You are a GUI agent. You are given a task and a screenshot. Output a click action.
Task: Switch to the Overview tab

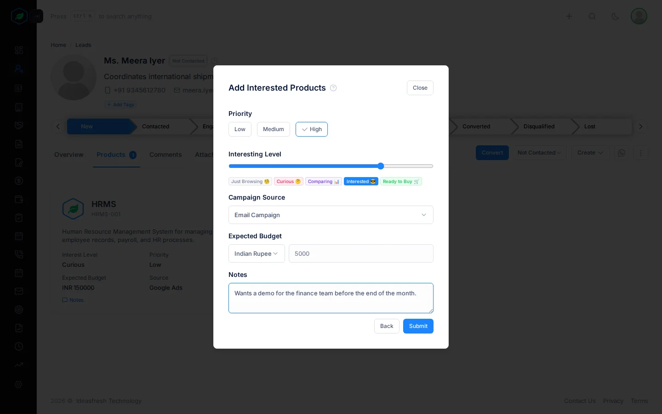point(69,155)
